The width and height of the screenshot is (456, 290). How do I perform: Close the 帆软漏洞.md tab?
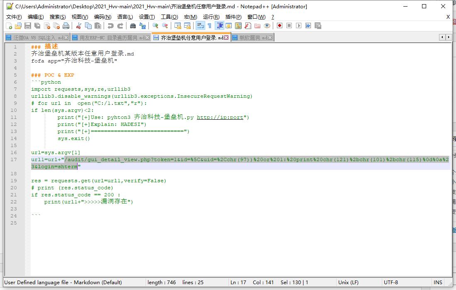coord(270,37)
